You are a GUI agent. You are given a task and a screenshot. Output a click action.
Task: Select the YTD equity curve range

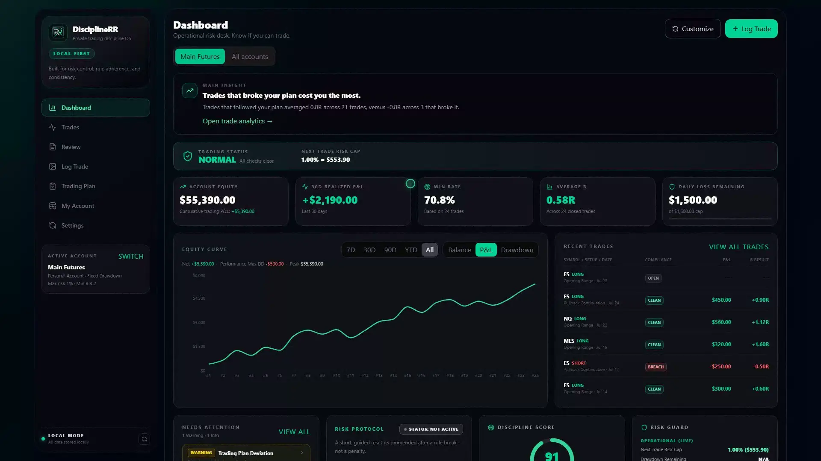(x=411, y=250)
